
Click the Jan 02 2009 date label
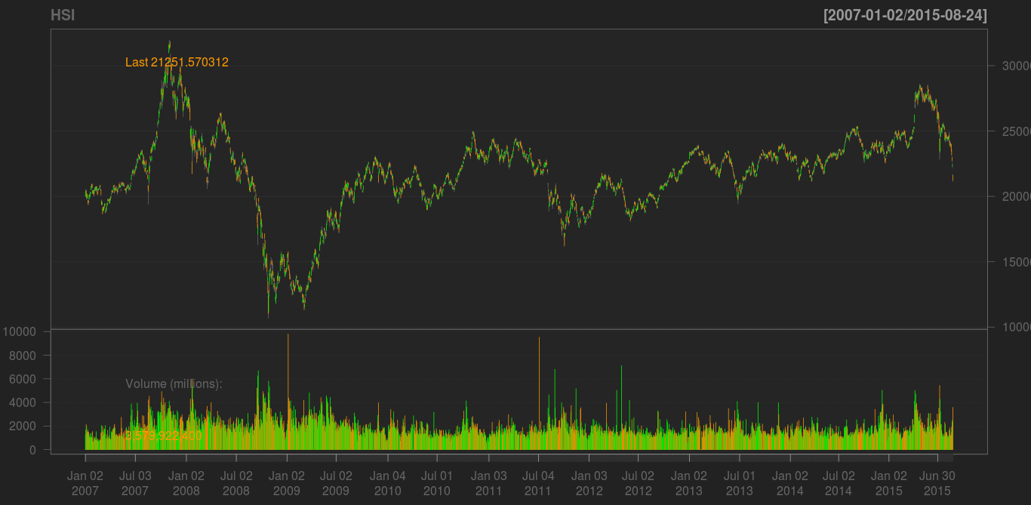287,483
